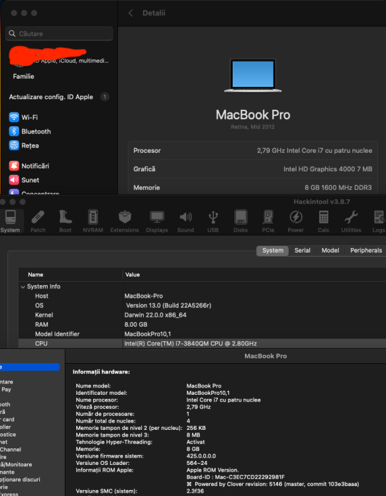This screenshot has height=496, width=386.
Task: Click 'Versiune firmware sistem:' value 425.0.0.0.0
Action: (x=201, y=456)
